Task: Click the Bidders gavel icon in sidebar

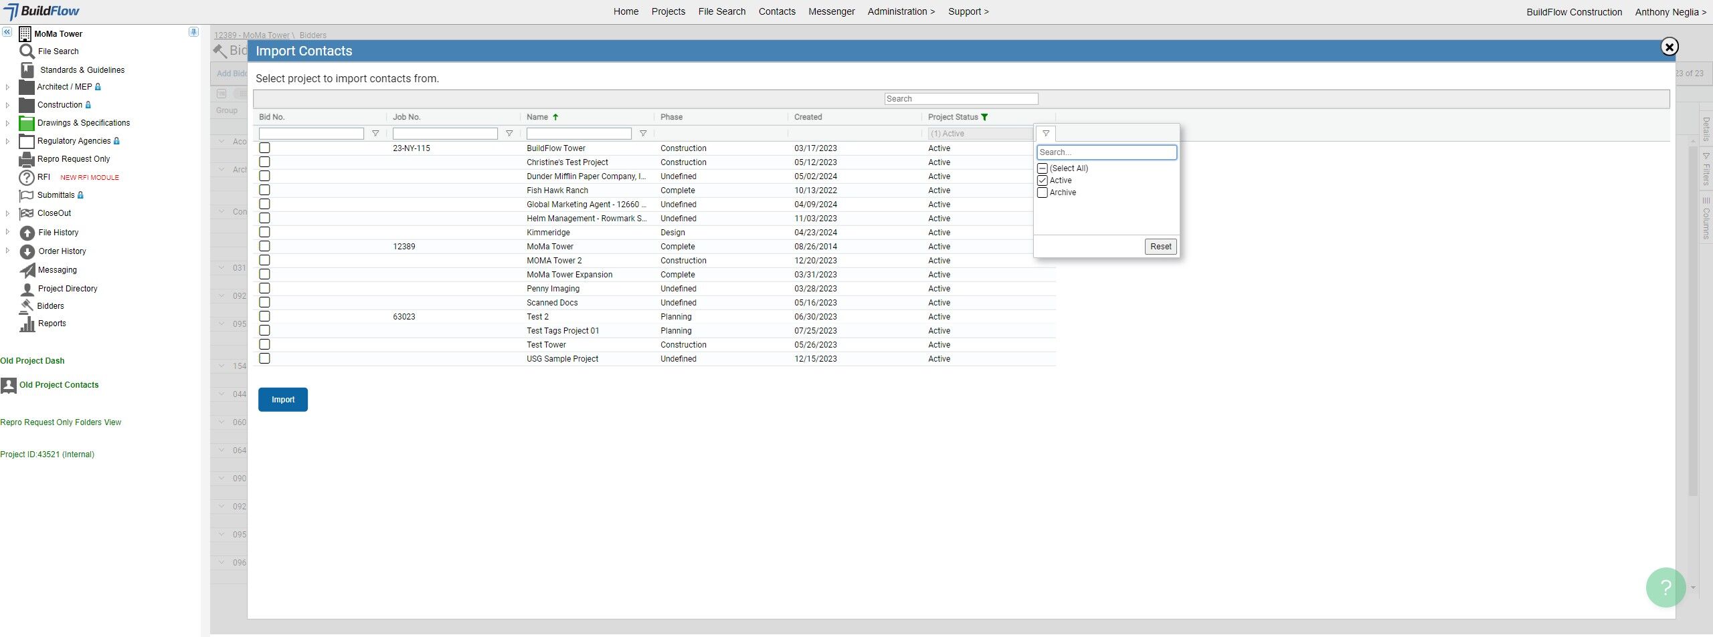Action: pyautogui.click(x=27, y=306)
